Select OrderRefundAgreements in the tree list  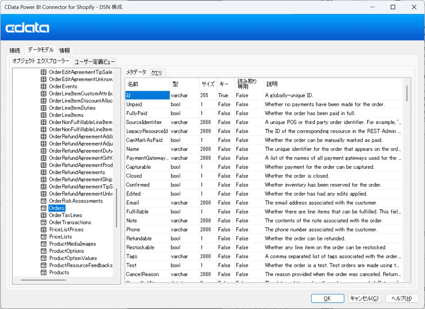coord(77,172)
